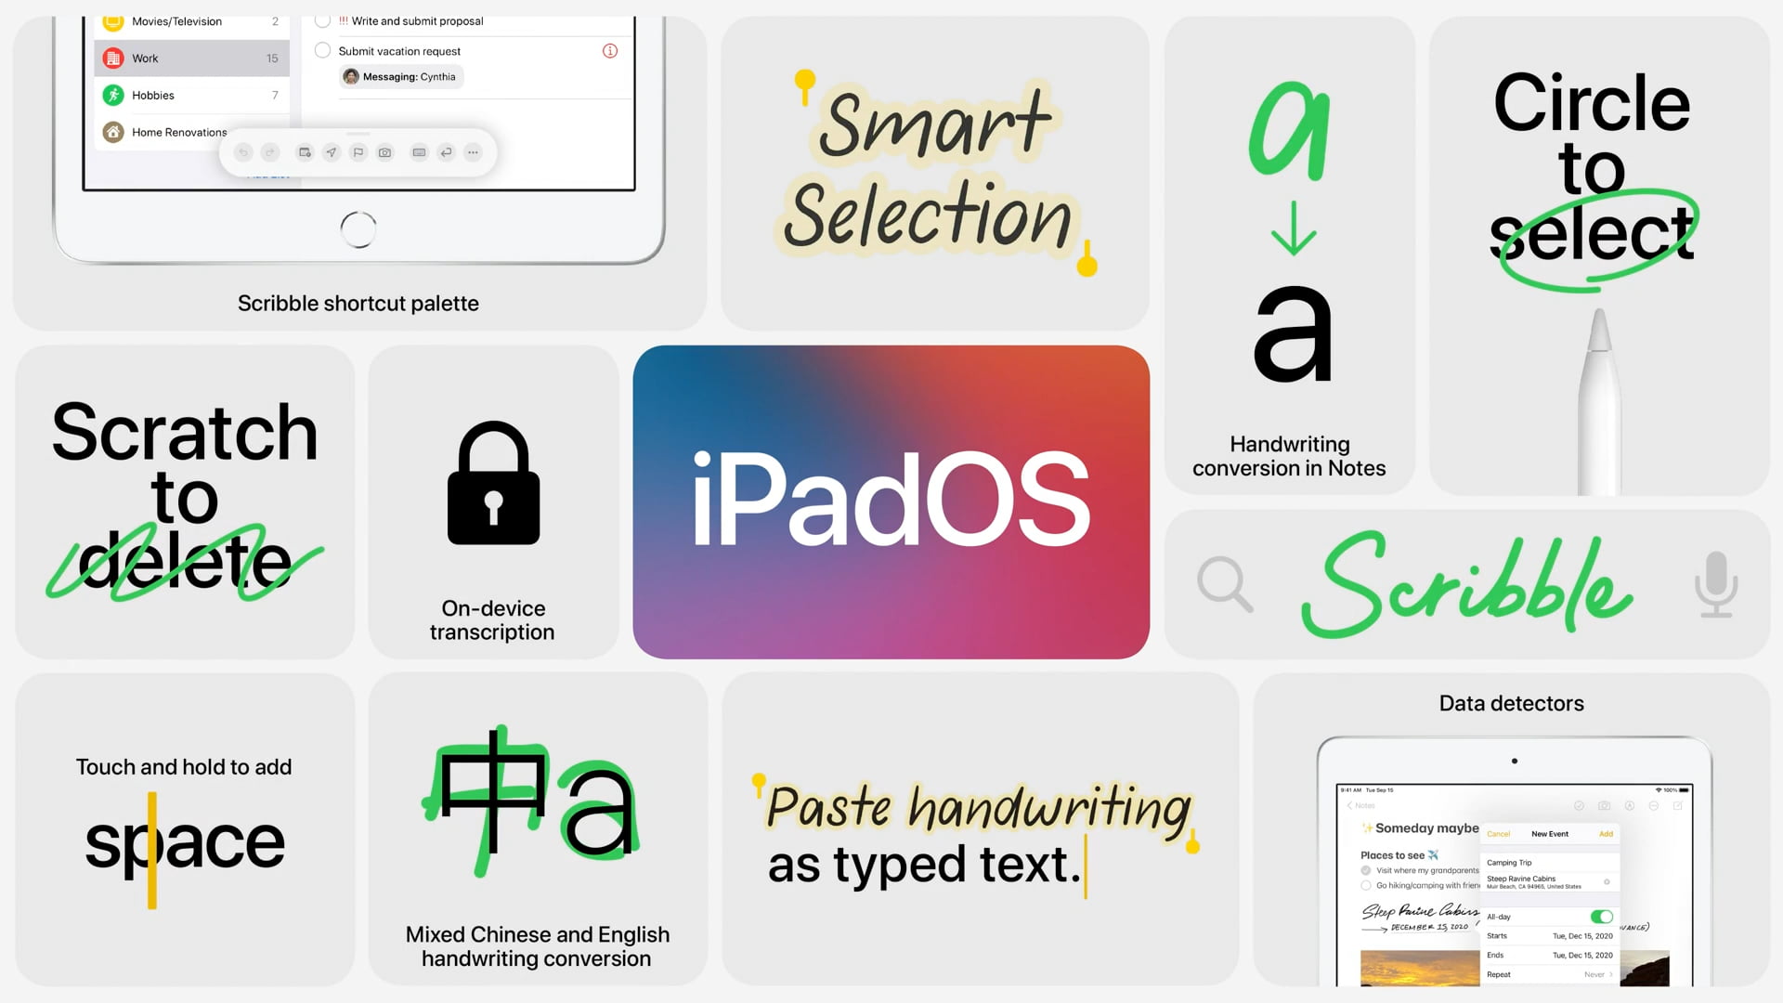Select the draw tool icon in palette
1783x1003 pixels.
[332, 152]
